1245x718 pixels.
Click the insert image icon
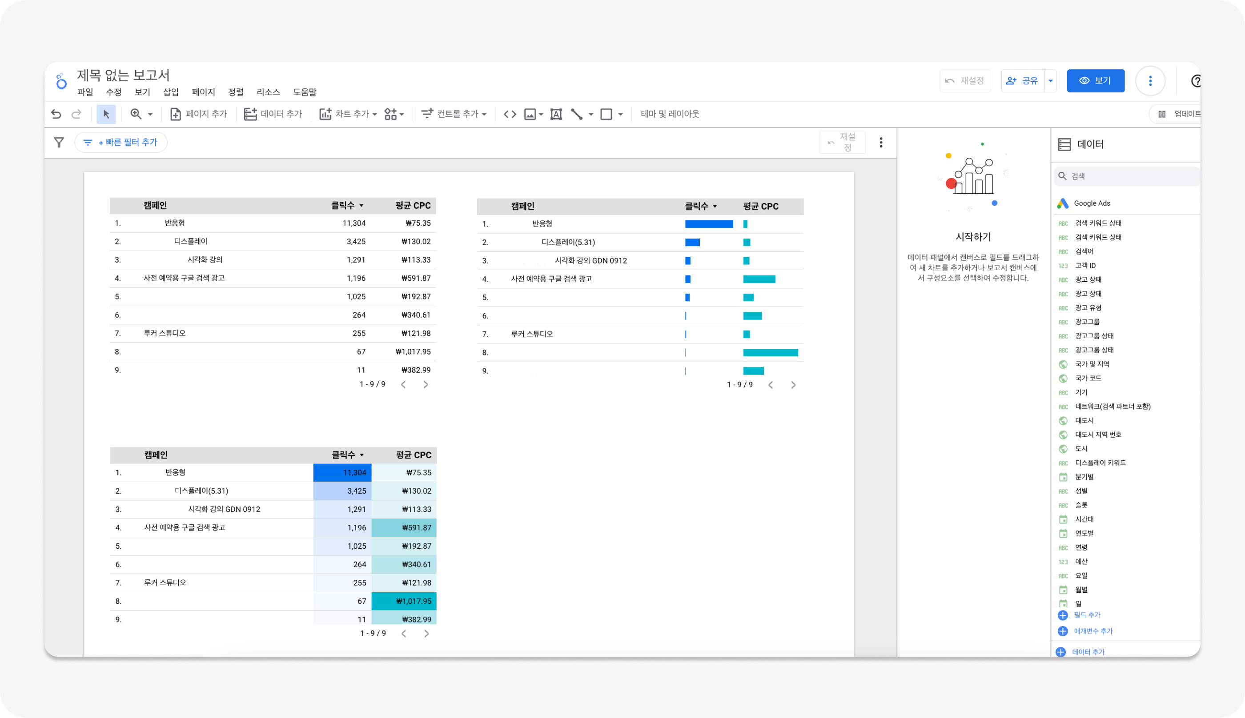(x=530, y=114)
